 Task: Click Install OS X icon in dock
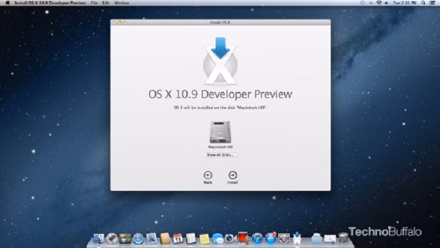point(297,238)
